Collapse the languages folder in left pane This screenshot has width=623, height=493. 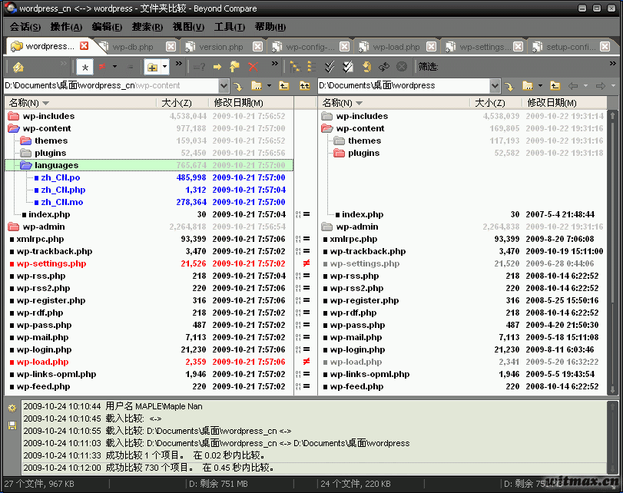26,165
